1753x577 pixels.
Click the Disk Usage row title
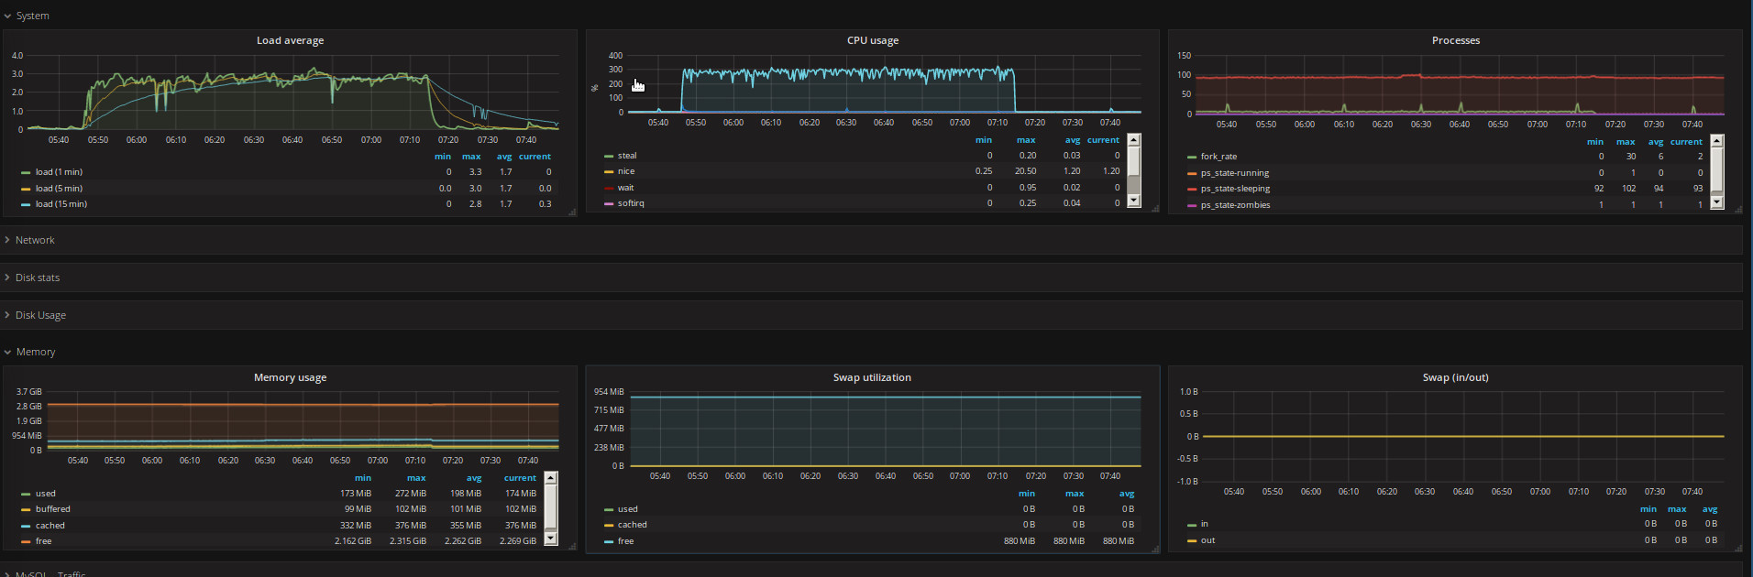coord(40,315)
